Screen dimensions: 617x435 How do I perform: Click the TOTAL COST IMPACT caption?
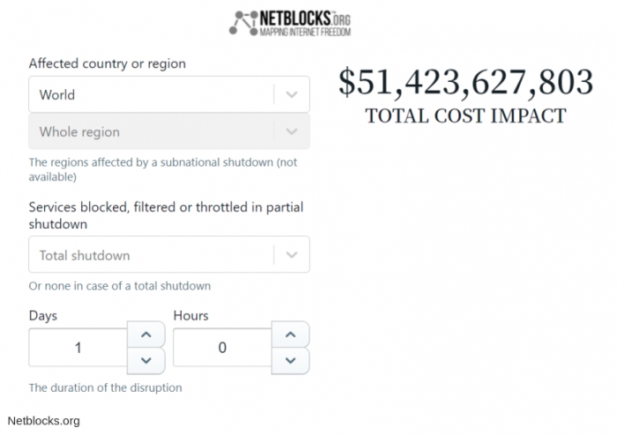pos(465,115)
